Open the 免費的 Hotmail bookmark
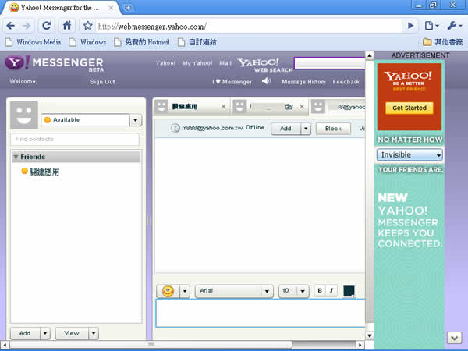Image resolution: width=468 pixels, height=351 pixels. point(142,42)
